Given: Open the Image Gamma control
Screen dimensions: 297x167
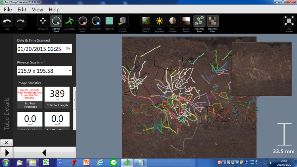Looking at the screenshot, I should click(x=186, y=21).
